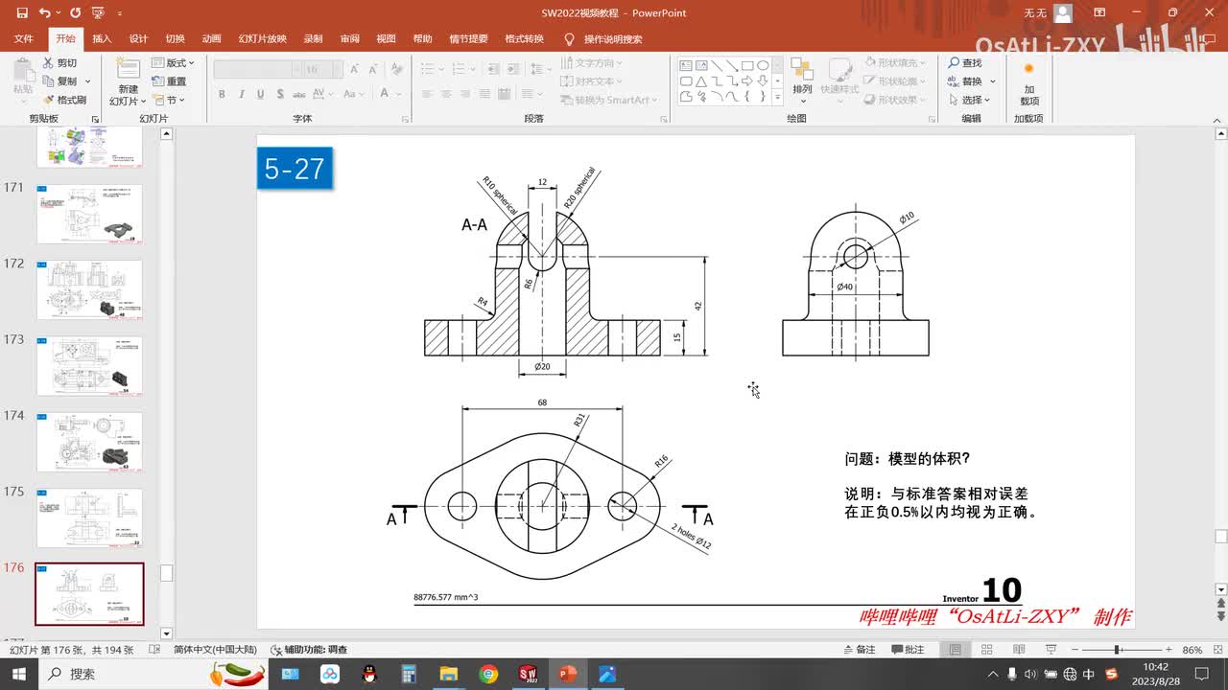Image resolution: width=1228 pixels, height=690 pixels.
Task: Toggle center text alignment
Action: pos(446,94)
